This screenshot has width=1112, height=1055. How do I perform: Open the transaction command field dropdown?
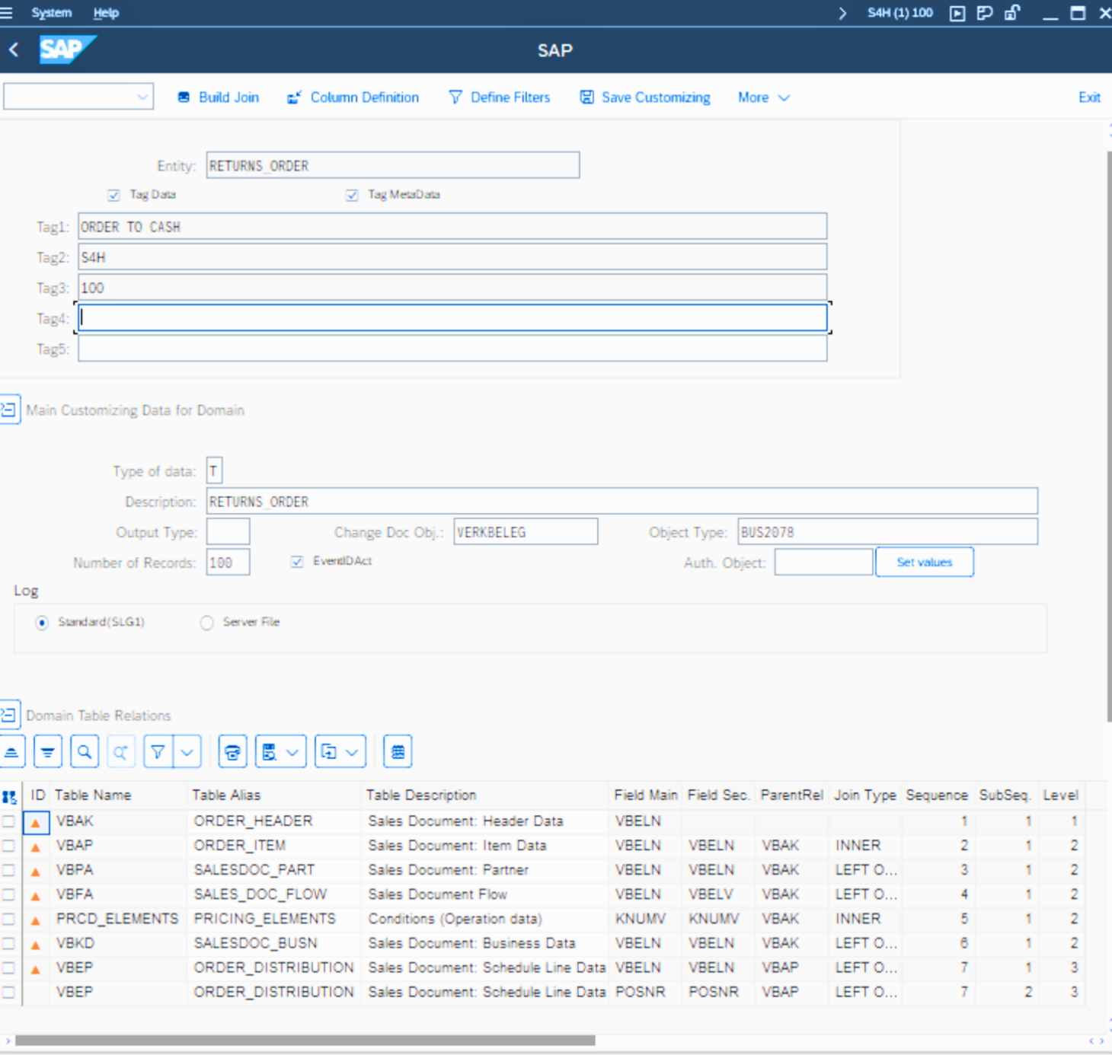pyautogui.click(x=142, y=97)
